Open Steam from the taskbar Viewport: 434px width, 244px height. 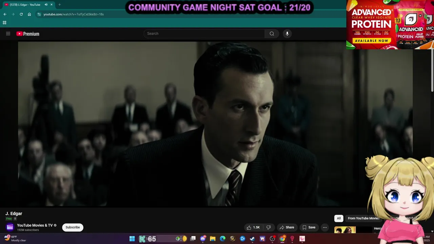pyautogui.click(x=252, y=239)
